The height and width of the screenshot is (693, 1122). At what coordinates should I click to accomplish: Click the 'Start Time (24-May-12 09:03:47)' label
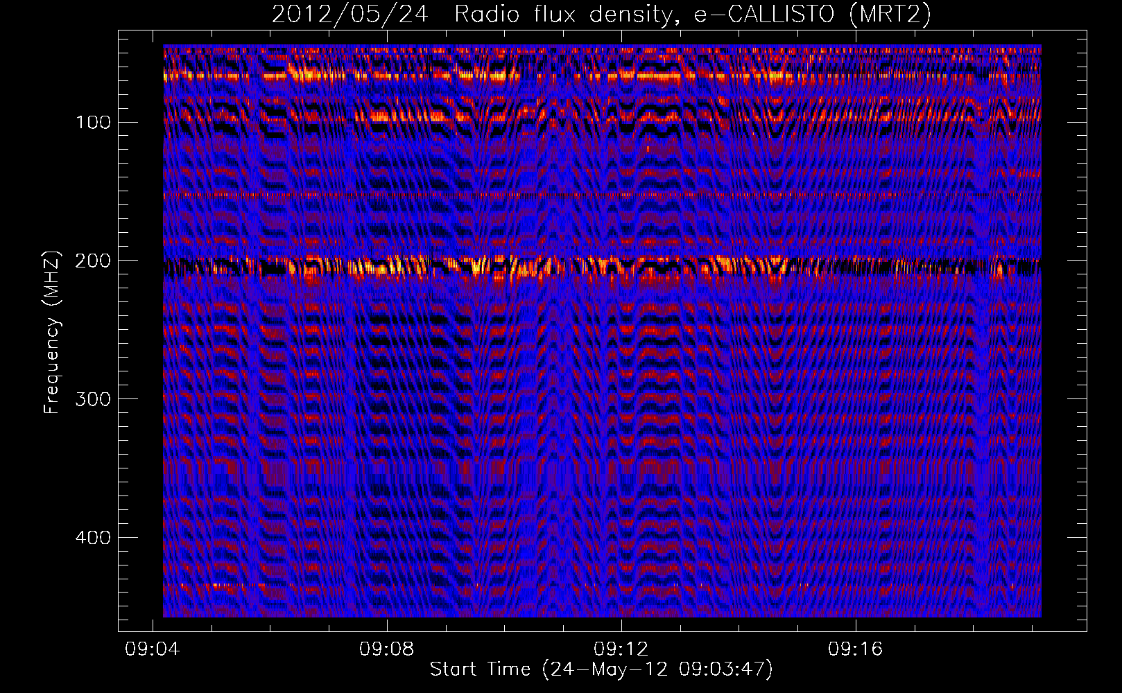click(x=601, y=669)
